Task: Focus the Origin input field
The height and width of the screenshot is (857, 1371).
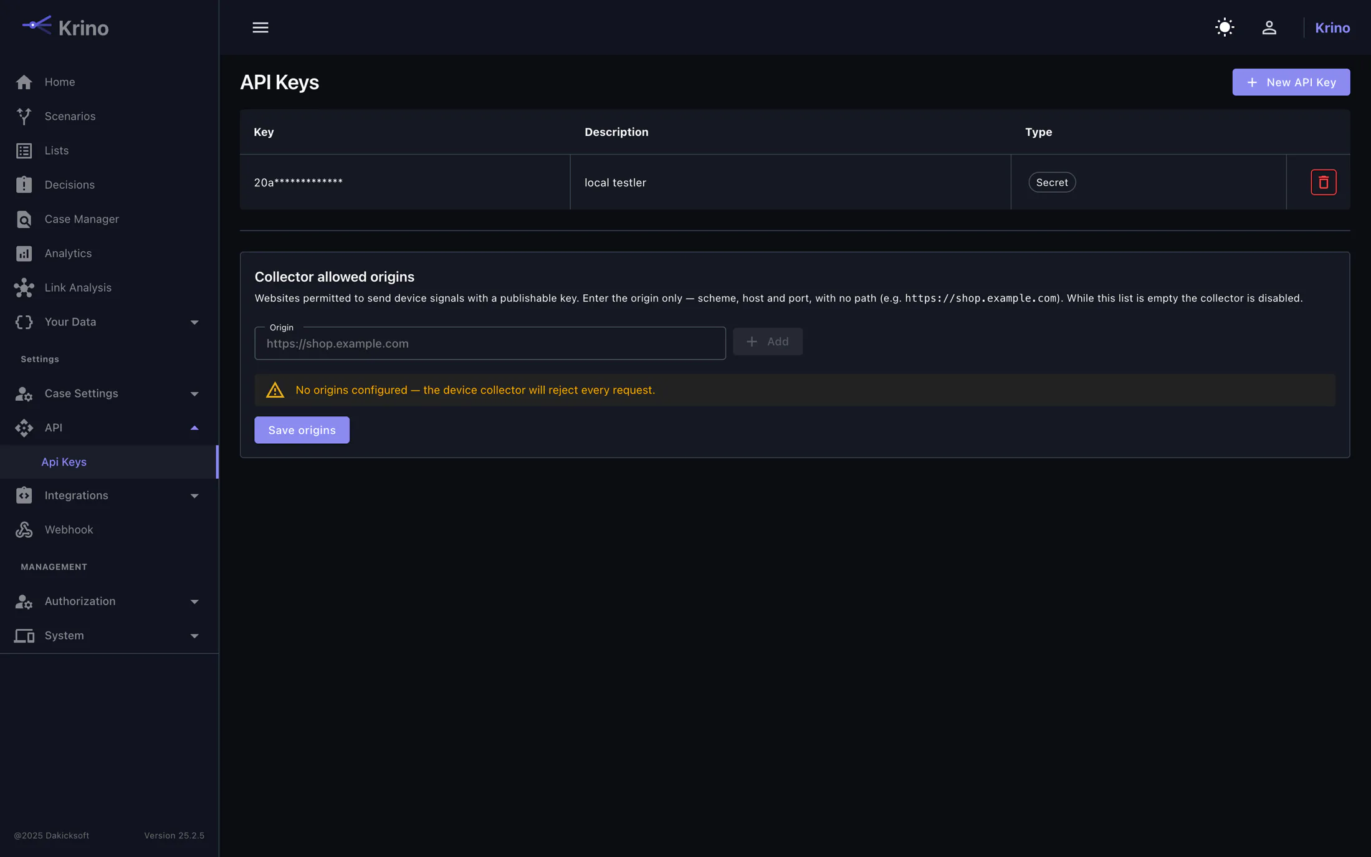Action: (490, 343)
